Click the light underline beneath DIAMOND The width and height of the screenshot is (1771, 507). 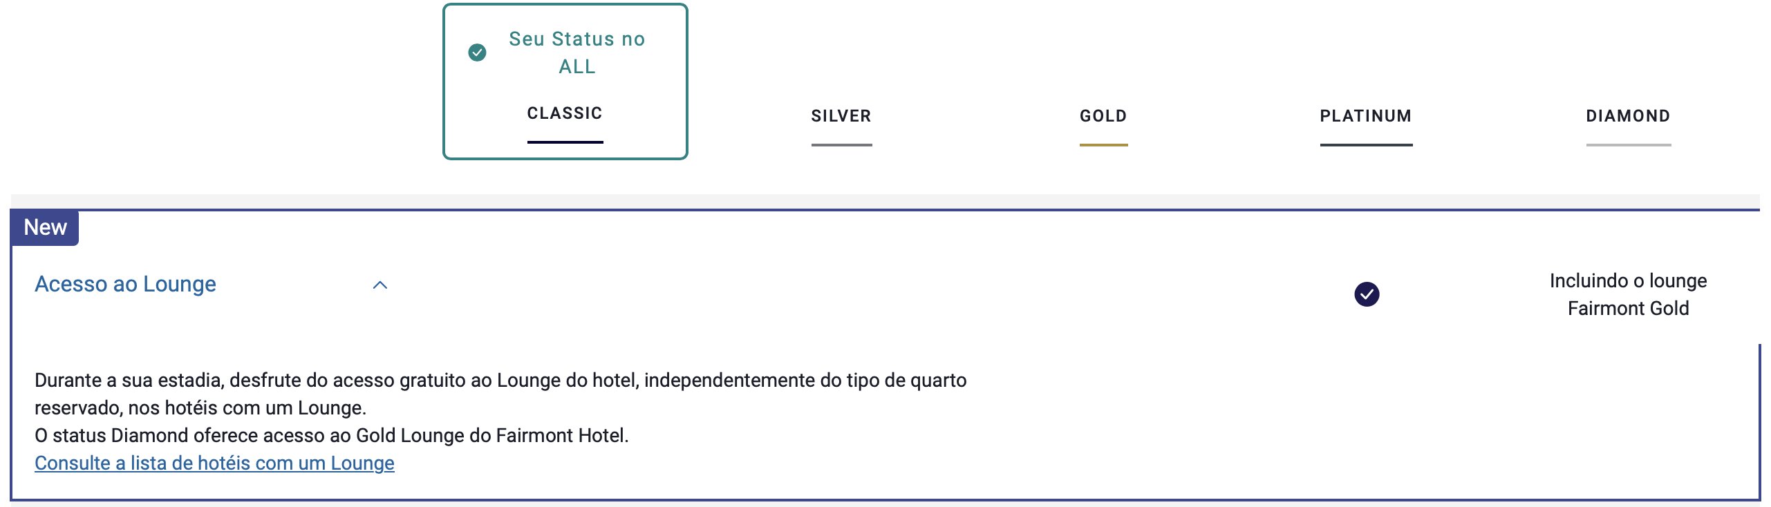[1628, 145]
